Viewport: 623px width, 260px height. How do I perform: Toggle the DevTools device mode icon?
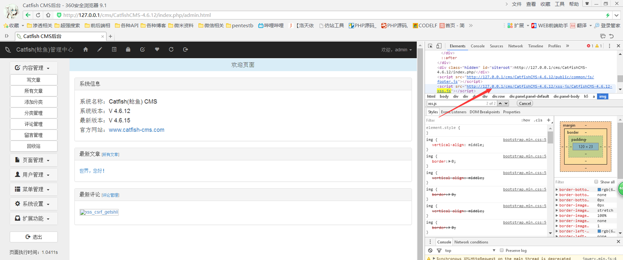pyautogui.click(x=439, y=46)
